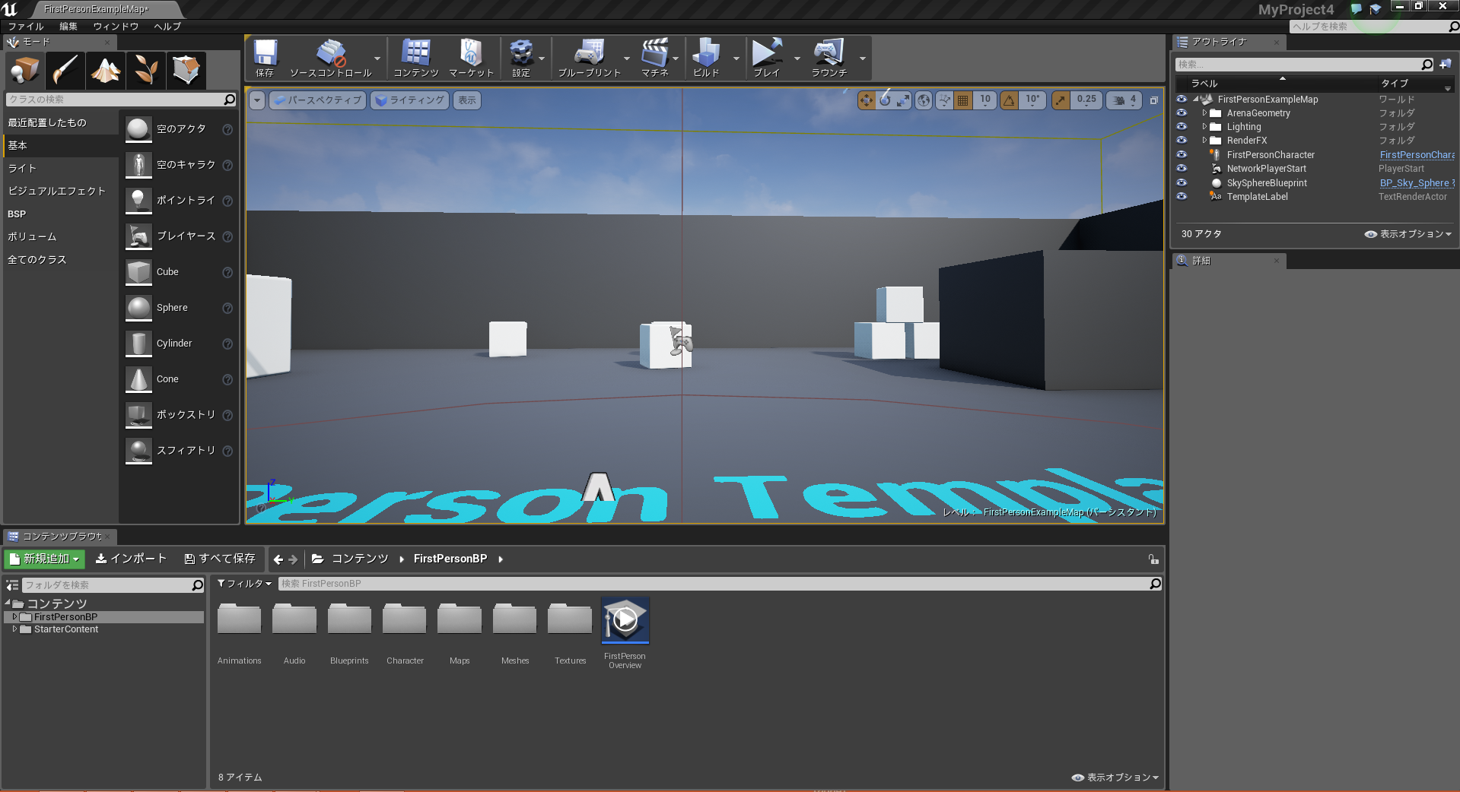
Task: Open the Blueprints (ブループリント) toolbar icon
Action: click(x=589, y=58)
